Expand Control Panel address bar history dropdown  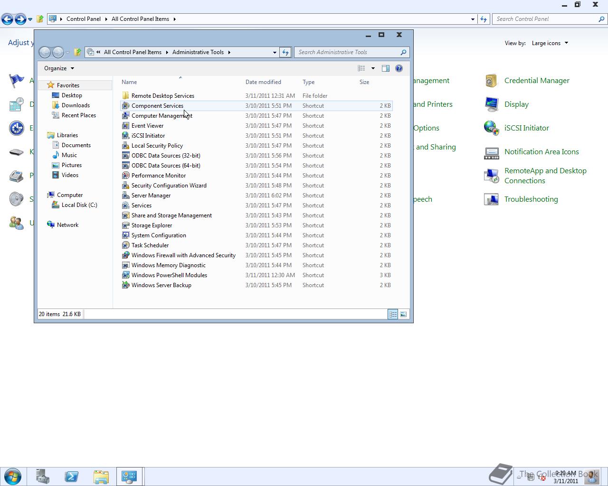click(473, 19)
